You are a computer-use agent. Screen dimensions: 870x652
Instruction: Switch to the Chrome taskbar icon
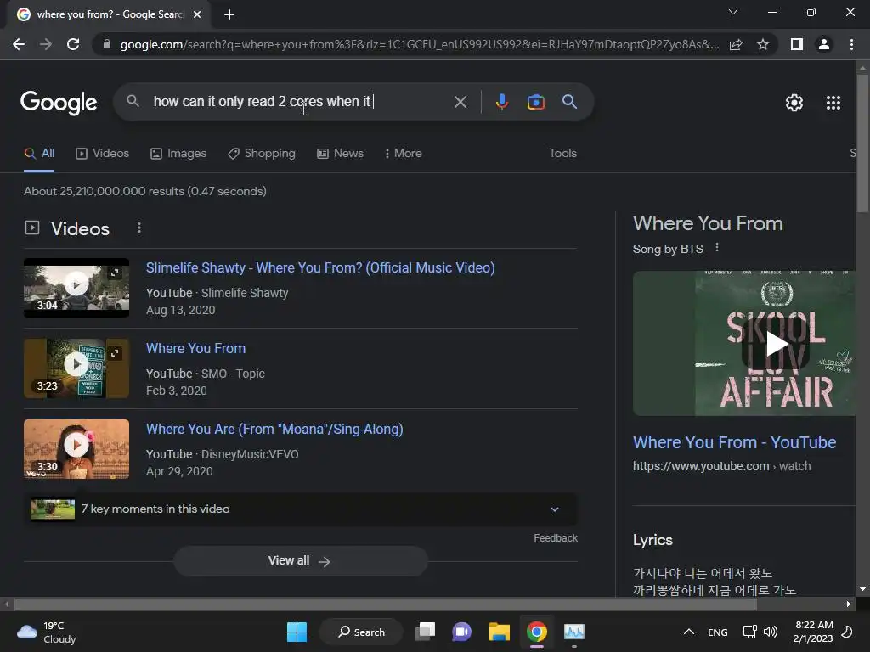[x=537, y=632]
